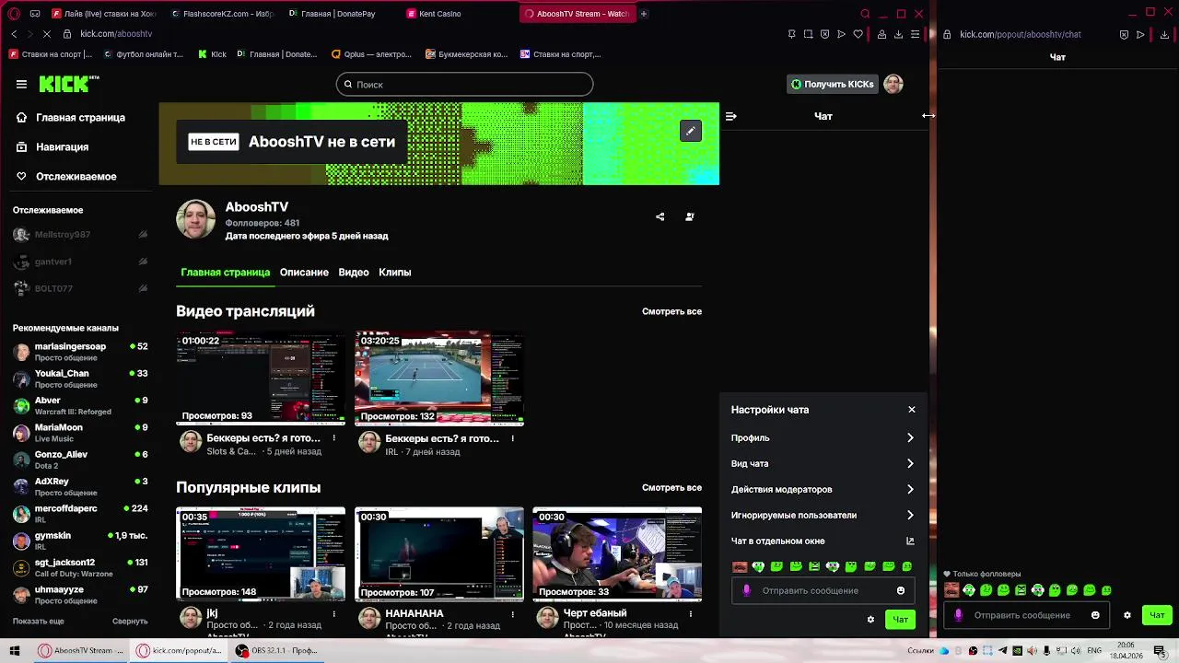
Task: Open options for second stream video card
Action: click(x=513, y=438)
